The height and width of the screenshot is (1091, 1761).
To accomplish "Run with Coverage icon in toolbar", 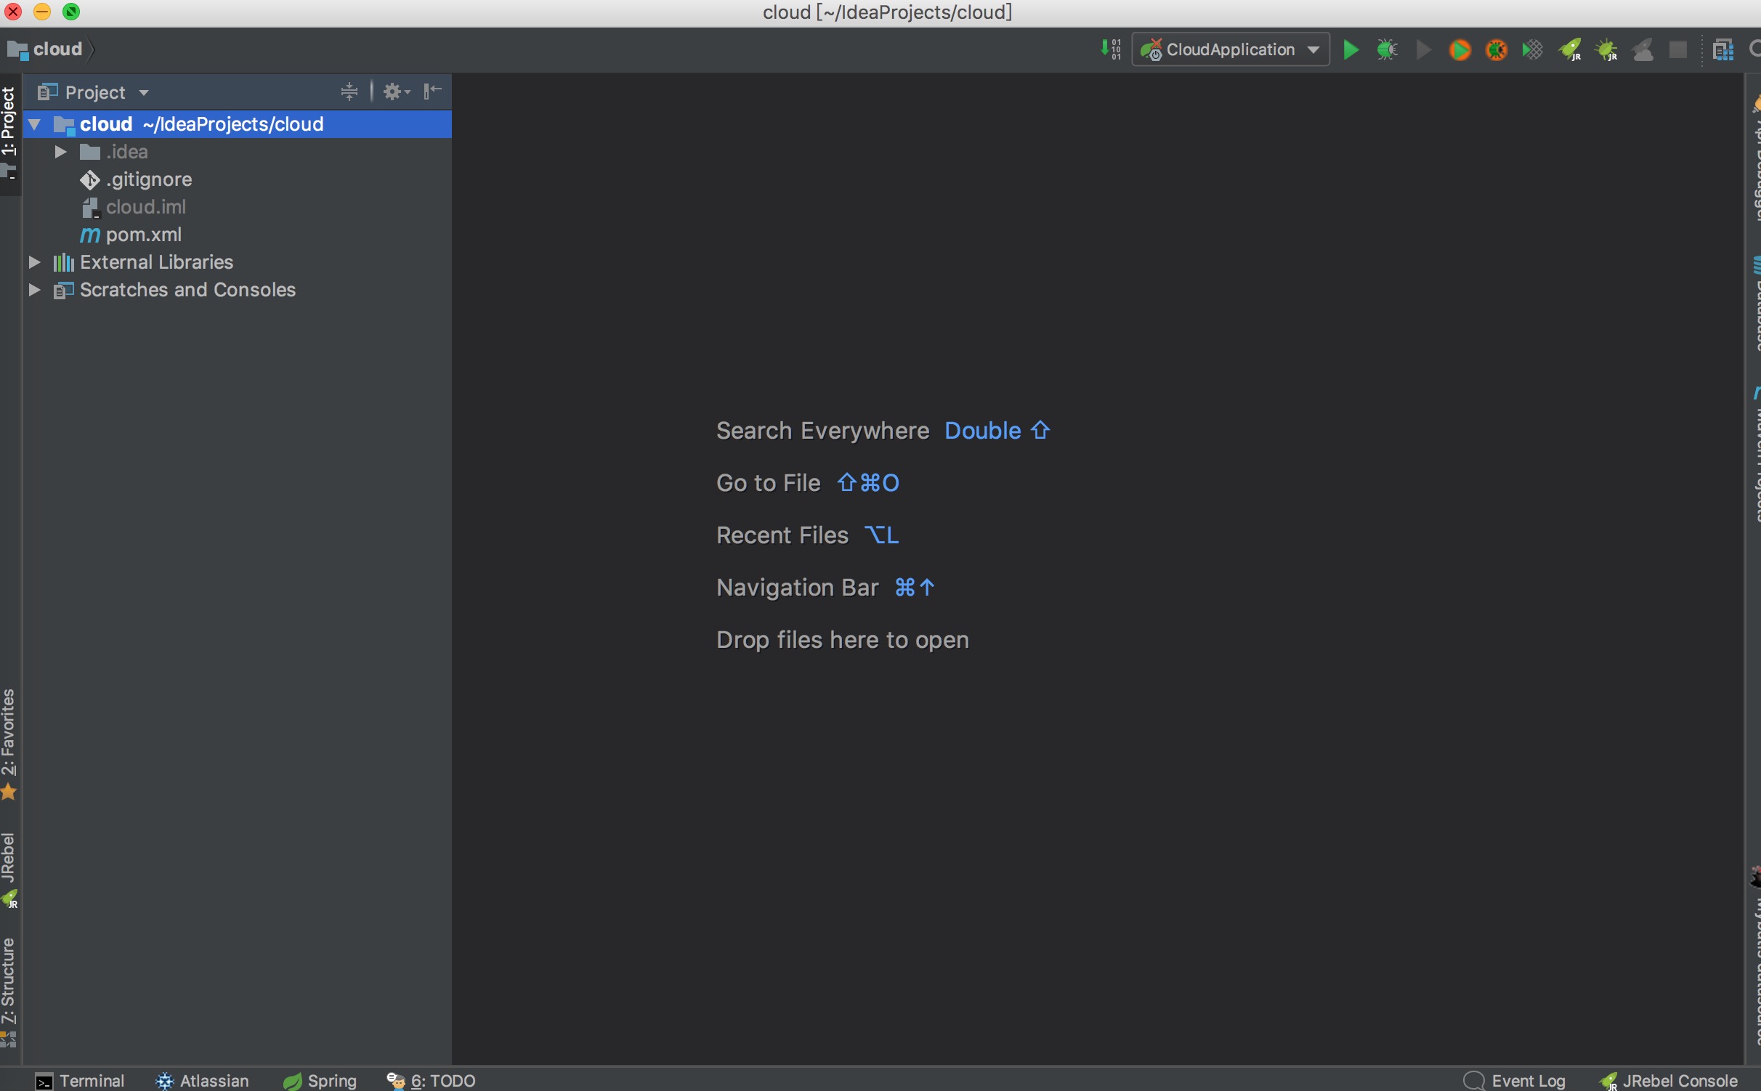I will pos(1533,49).
